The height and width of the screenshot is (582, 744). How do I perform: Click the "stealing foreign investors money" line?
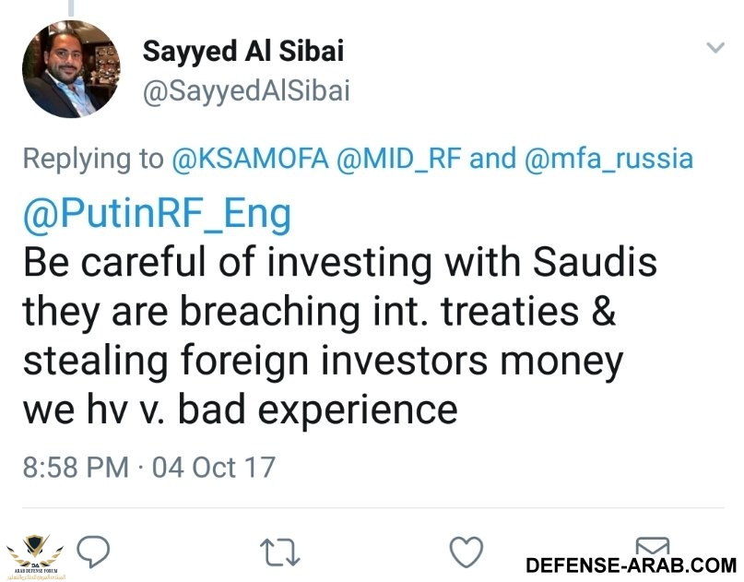[323, 360]
